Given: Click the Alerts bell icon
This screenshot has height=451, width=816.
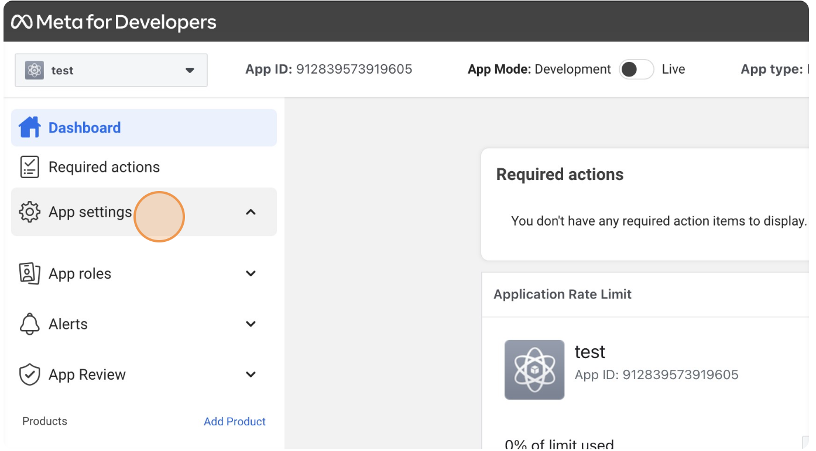Looking at the screenshot, I should pos(29,324).
